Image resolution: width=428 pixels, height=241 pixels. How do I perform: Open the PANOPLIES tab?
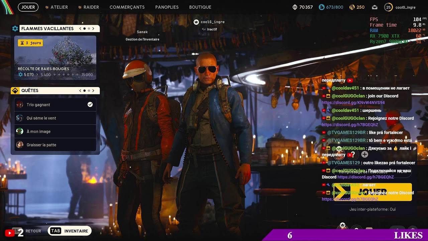coord(167,7)
